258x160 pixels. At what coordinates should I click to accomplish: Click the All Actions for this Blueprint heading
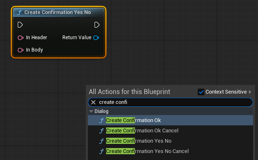(x=130, y=92)
